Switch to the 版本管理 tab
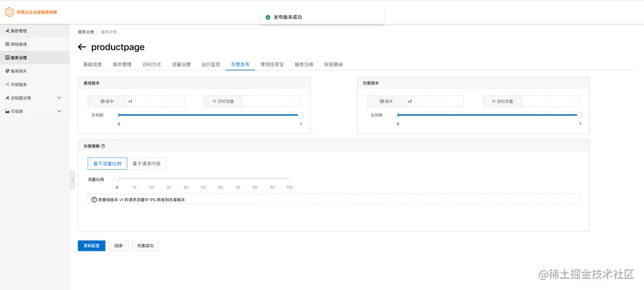 point(122,64)
